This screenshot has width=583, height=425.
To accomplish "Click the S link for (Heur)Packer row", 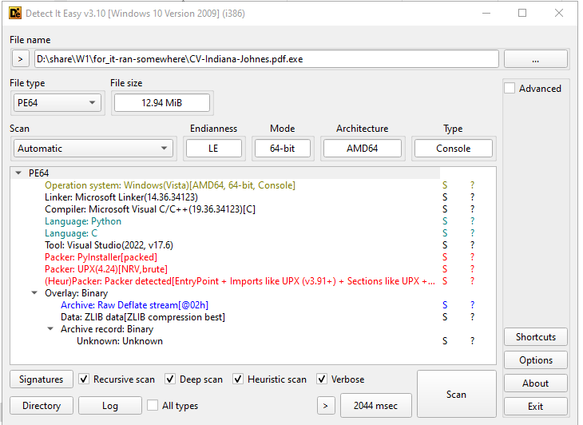I will [x=445, y=281].
